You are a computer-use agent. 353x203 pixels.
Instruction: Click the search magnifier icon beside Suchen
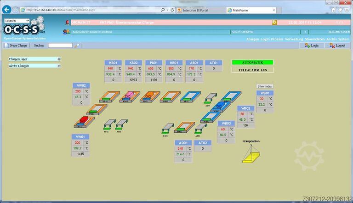click(77, 45)
